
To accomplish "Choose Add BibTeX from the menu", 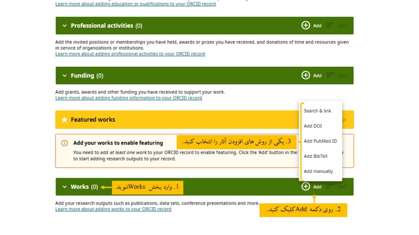I will (315, 156).
